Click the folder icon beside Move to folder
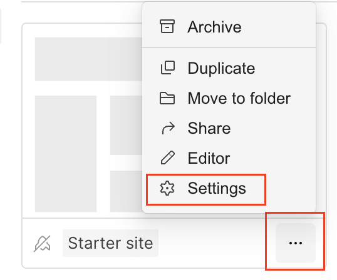This screenshot has width=337, height=280. tap(167, 98)
